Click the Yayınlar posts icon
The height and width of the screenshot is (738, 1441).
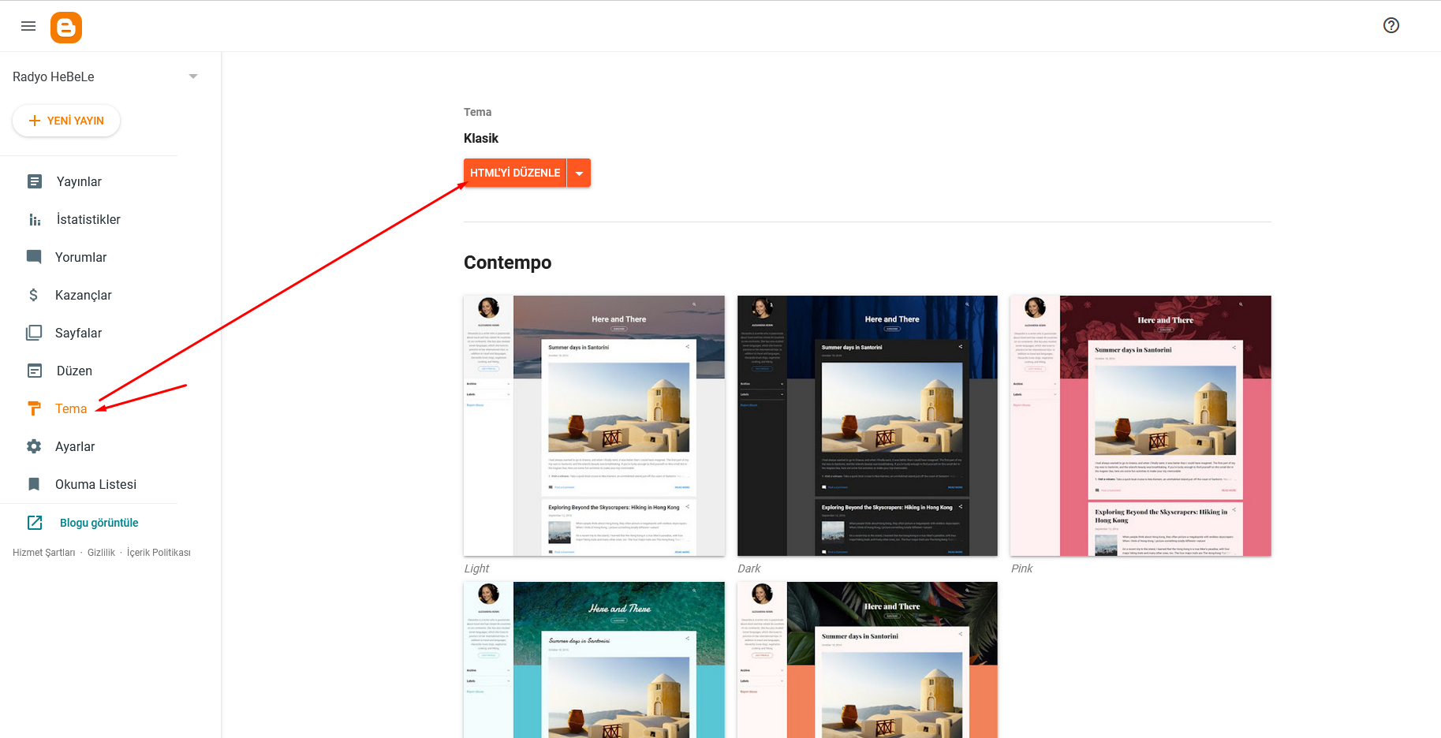point(35,181)
